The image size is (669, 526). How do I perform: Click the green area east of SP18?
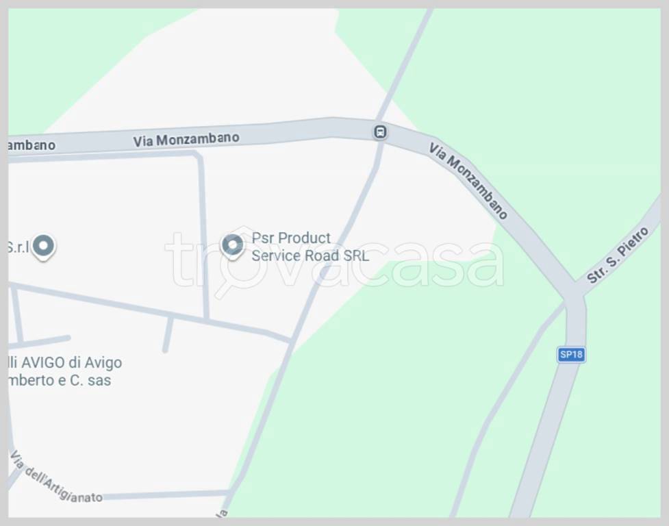pos(623,405)
